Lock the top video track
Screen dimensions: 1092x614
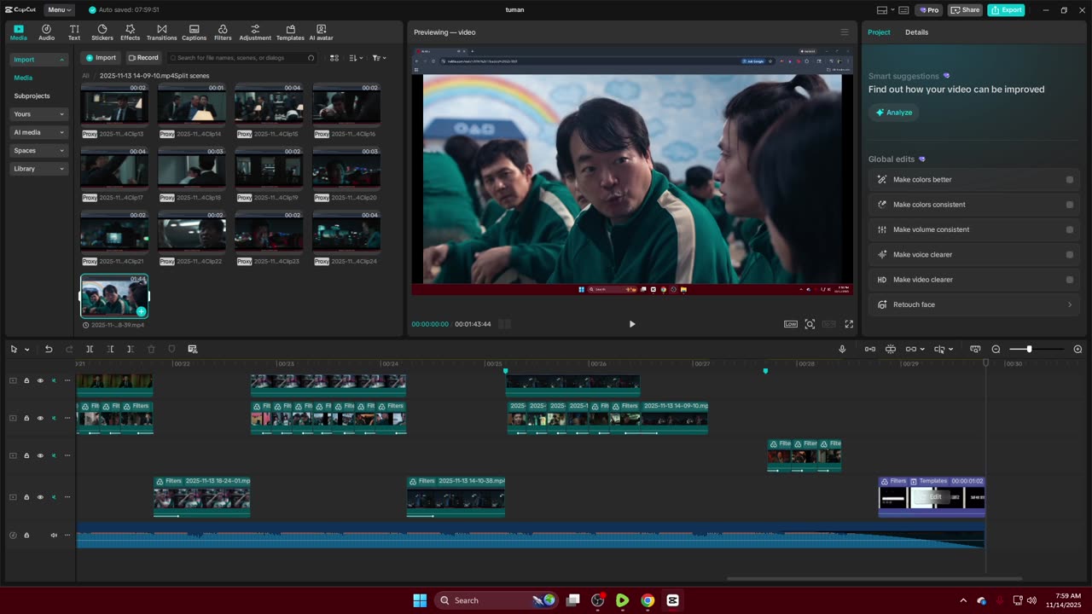[26, 380]
